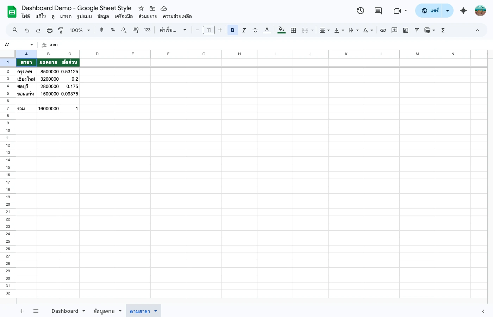Open the fill color picker
The height and width of the screenshot is (317, 493).
[281, 30]
